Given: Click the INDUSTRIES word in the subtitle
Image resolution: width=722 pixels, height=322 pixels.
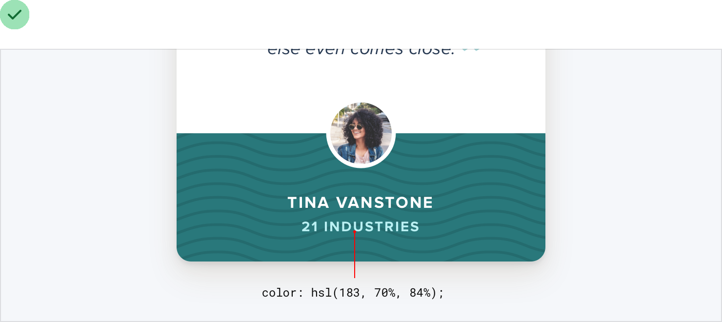Looking at the screenshot, I should click(371, 227).
